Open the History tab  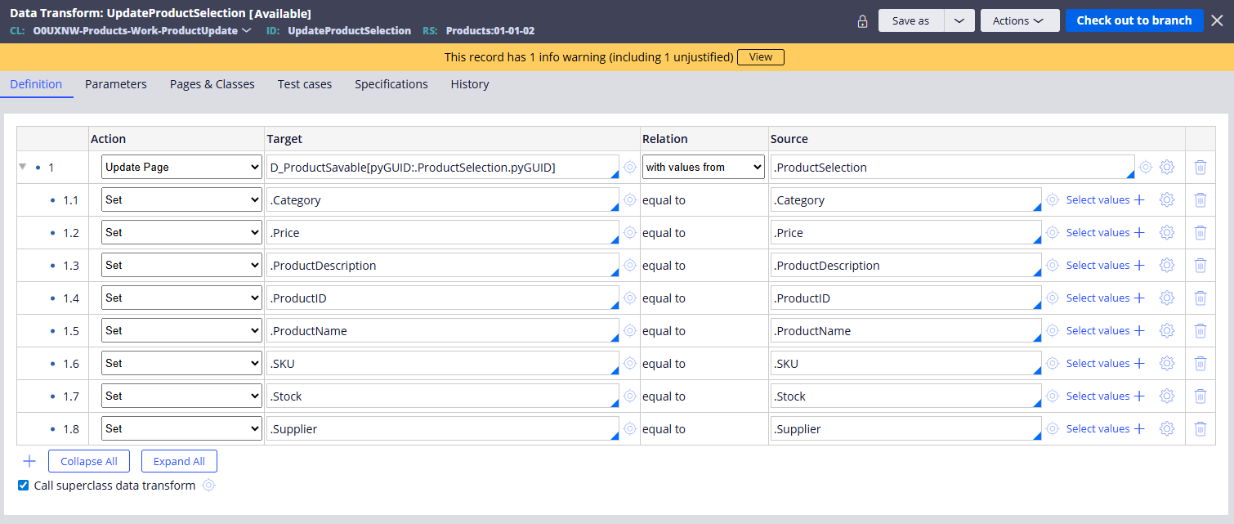(x=469, y=84)
